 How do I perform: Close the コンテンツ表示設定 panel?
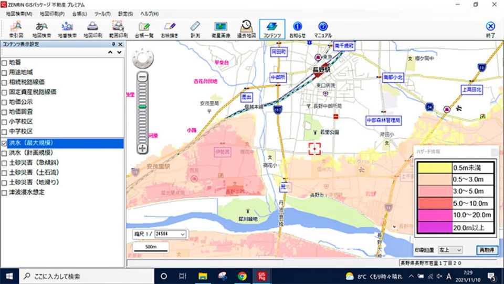[121, 44]
